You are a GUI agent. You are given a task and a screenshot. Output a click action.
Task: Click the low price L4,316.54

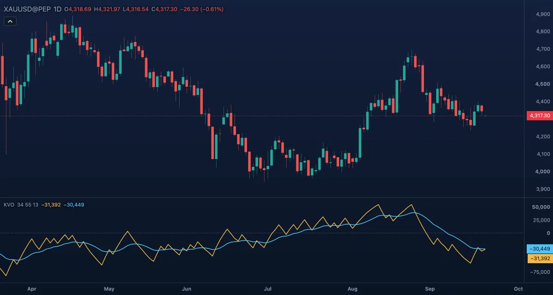135,9
